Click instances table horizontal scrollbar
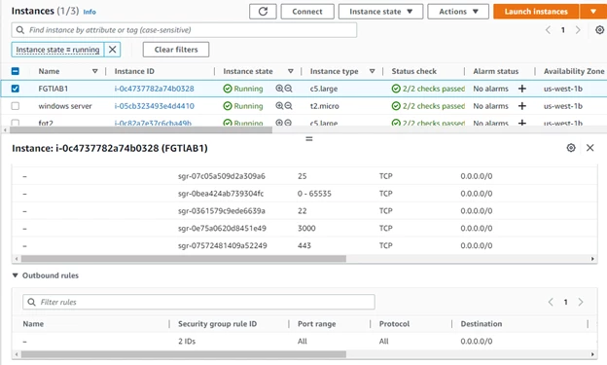The image size is (607, 365). pyautogui.click(x=141, y=129)
